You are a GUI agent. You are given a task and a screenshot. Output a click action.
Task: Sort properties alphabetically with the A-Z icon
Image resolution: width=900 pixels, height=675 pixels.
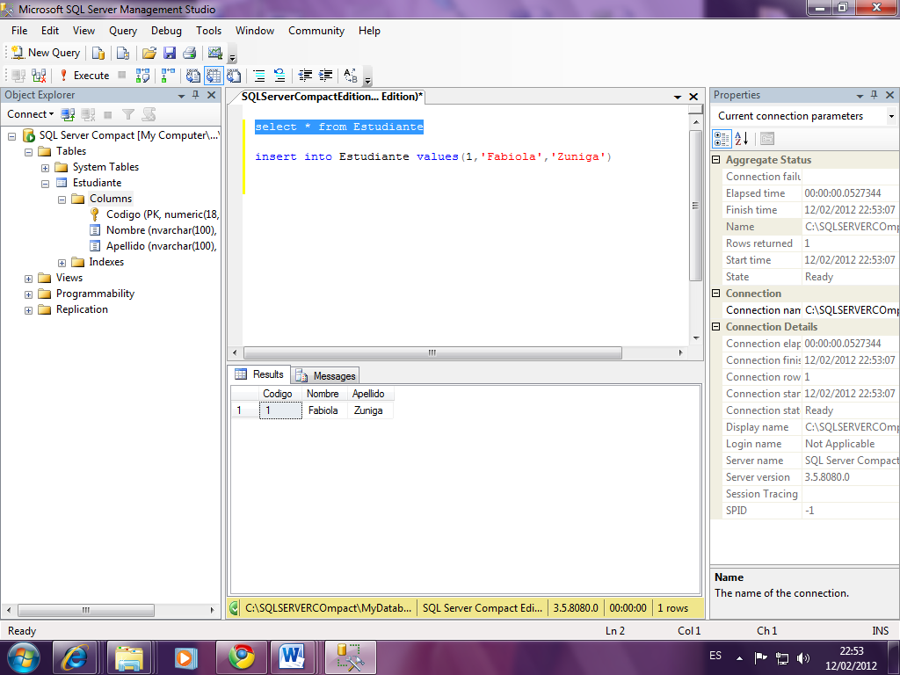pos(741,138)
